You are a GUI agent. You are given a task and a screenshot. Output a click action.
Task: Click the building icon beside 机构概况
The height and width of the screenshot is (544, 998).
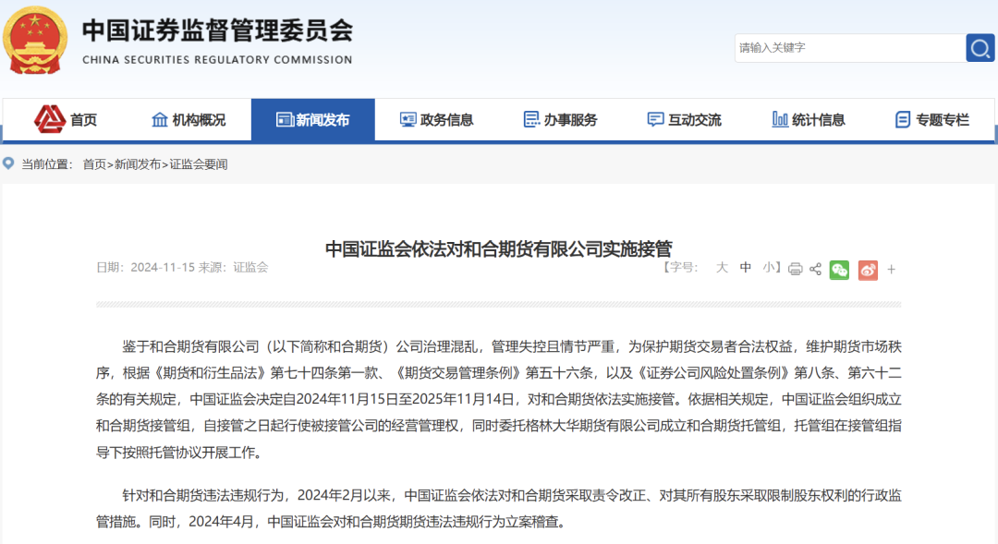click(160, 119)
